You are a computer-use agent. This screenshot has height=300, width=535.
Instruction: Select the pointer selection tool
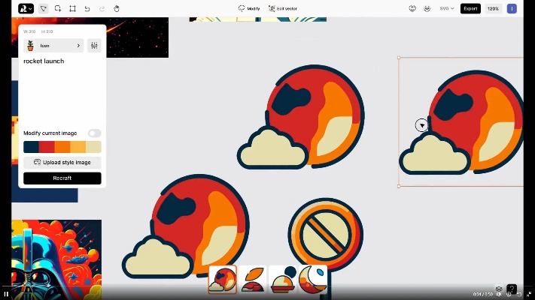(x=44, y=8)
